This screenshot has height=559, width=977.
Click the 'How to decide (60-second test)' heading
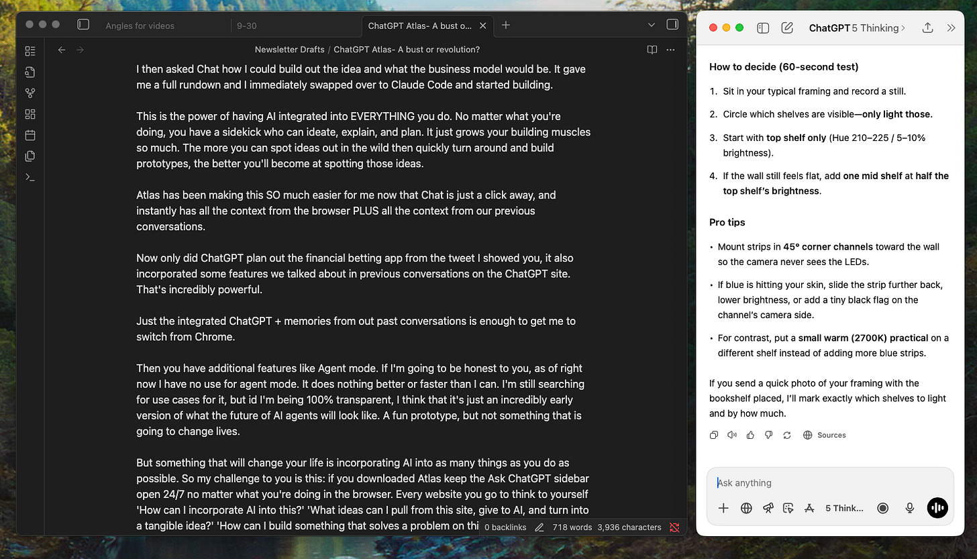click(784, 66)
